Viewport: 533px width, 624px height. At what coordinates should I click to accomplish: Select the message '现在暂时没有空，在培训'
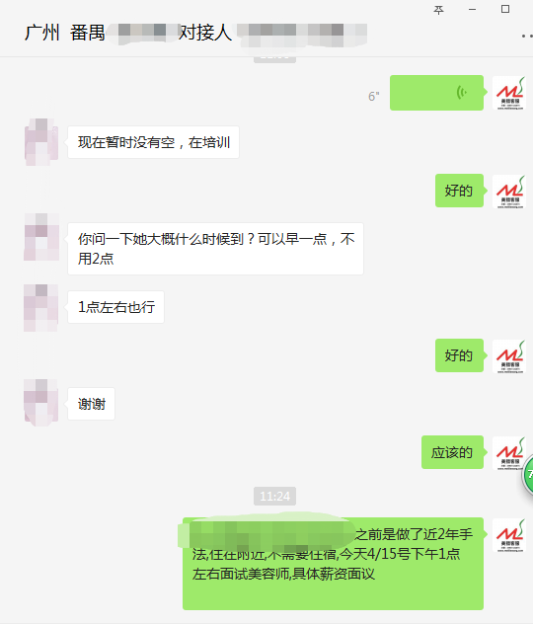point(154,142)
